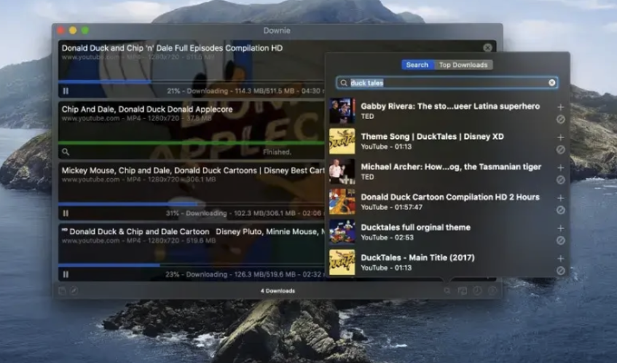
Task: Reveal finished Donald Applecore file with magnifier
Action: tap(66, 152)
